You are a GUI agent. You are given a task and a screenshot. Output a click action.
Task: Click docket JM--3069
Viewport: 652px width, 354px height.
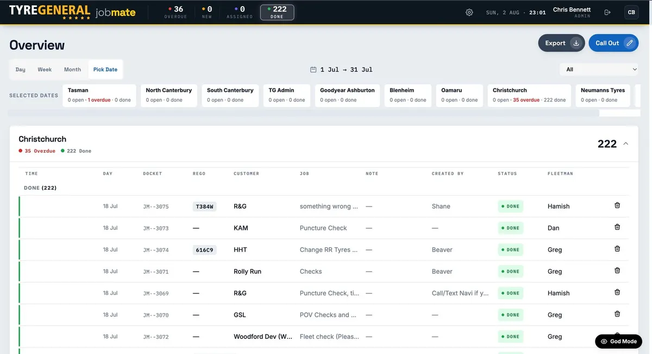tap(156, 293)
